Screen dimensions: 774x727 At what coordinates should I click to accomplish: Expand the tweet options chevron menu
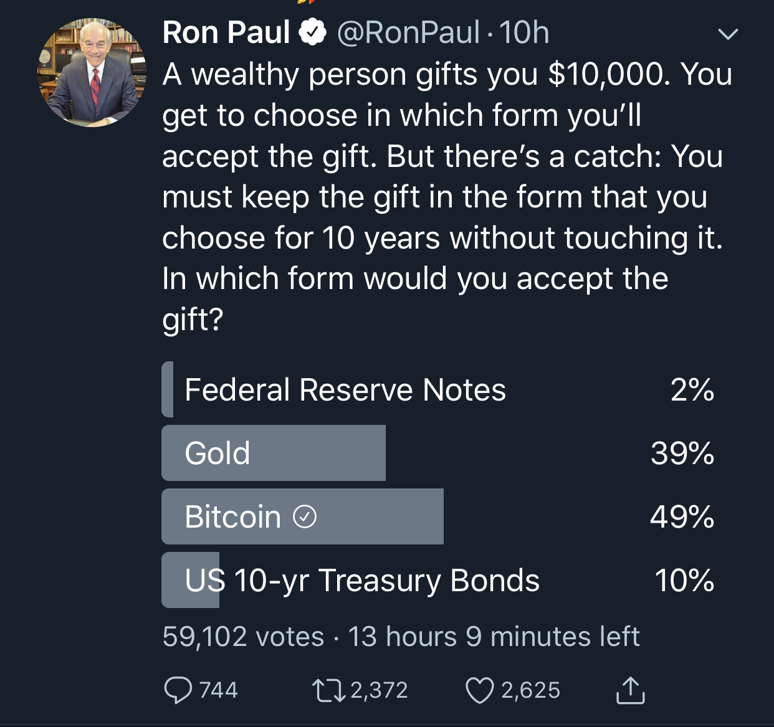pos(727,34)
